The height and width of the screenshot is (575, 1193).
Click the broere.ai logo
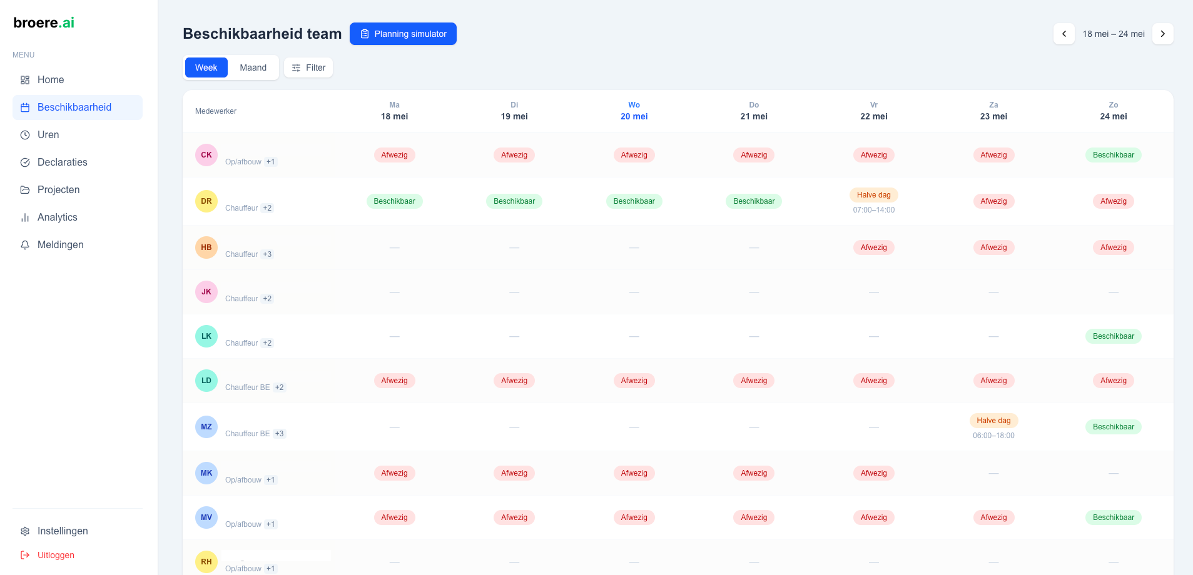point(44,22)
